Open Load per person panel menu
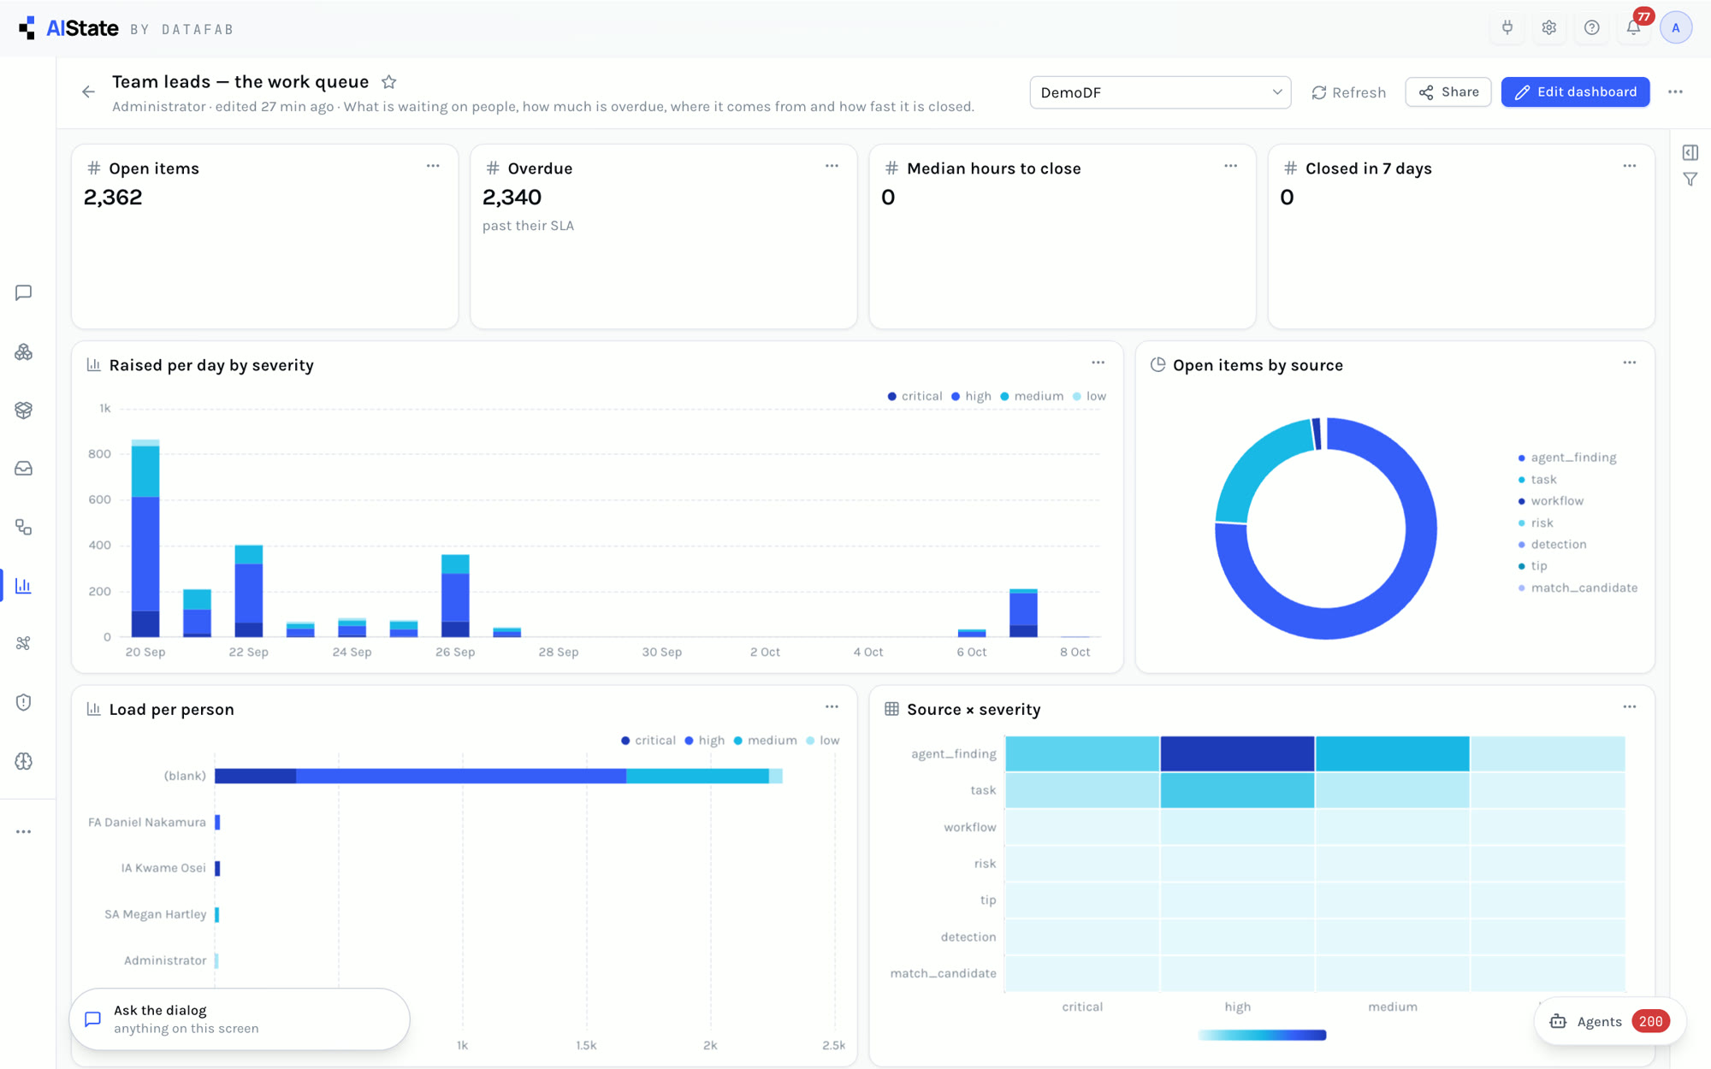1711x1069 pixels. [832, 706]
